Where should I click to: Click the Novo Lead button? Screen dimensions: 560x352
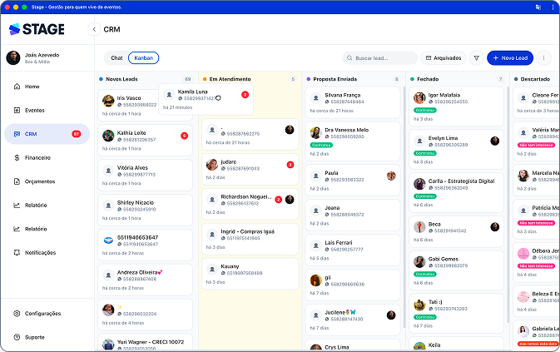(x=510, y=58)
